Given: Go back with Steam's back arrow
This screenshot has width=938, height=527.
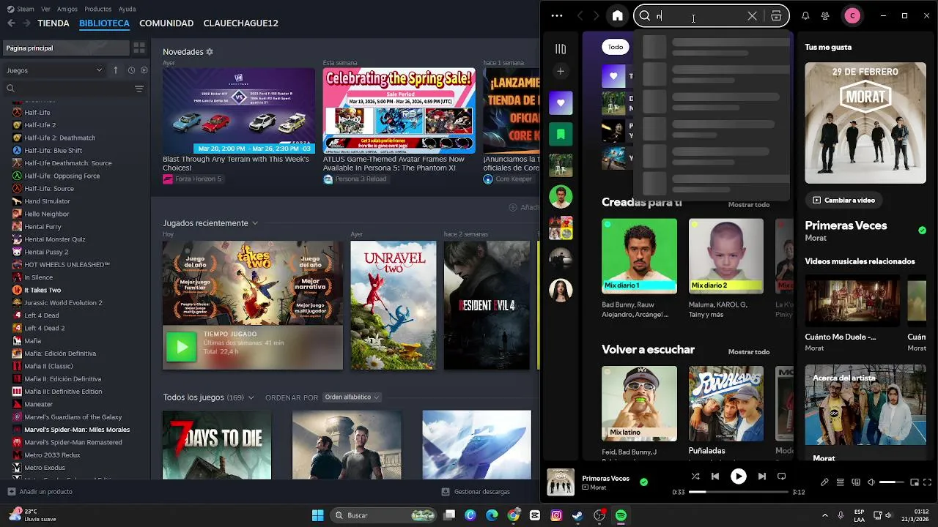Looking at the screenshot, I should point(11,23).
